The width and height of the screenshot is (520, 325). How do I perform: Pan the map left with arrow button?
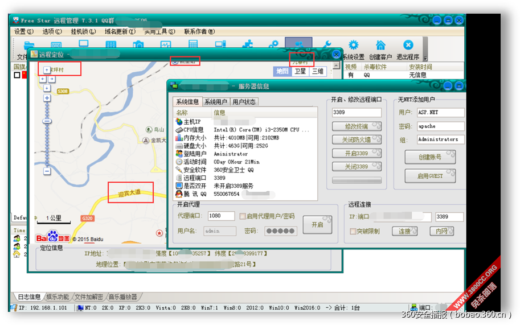tap(43, 79)
